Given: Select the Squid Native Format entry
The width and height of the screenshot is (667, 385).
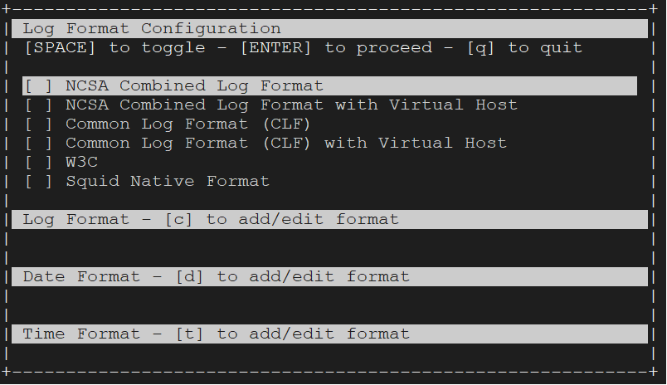Looking at the screenshot, I should (168, 182).
